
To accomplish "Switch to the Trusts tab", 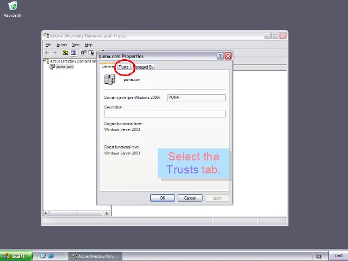I will (x=123, y=67).
